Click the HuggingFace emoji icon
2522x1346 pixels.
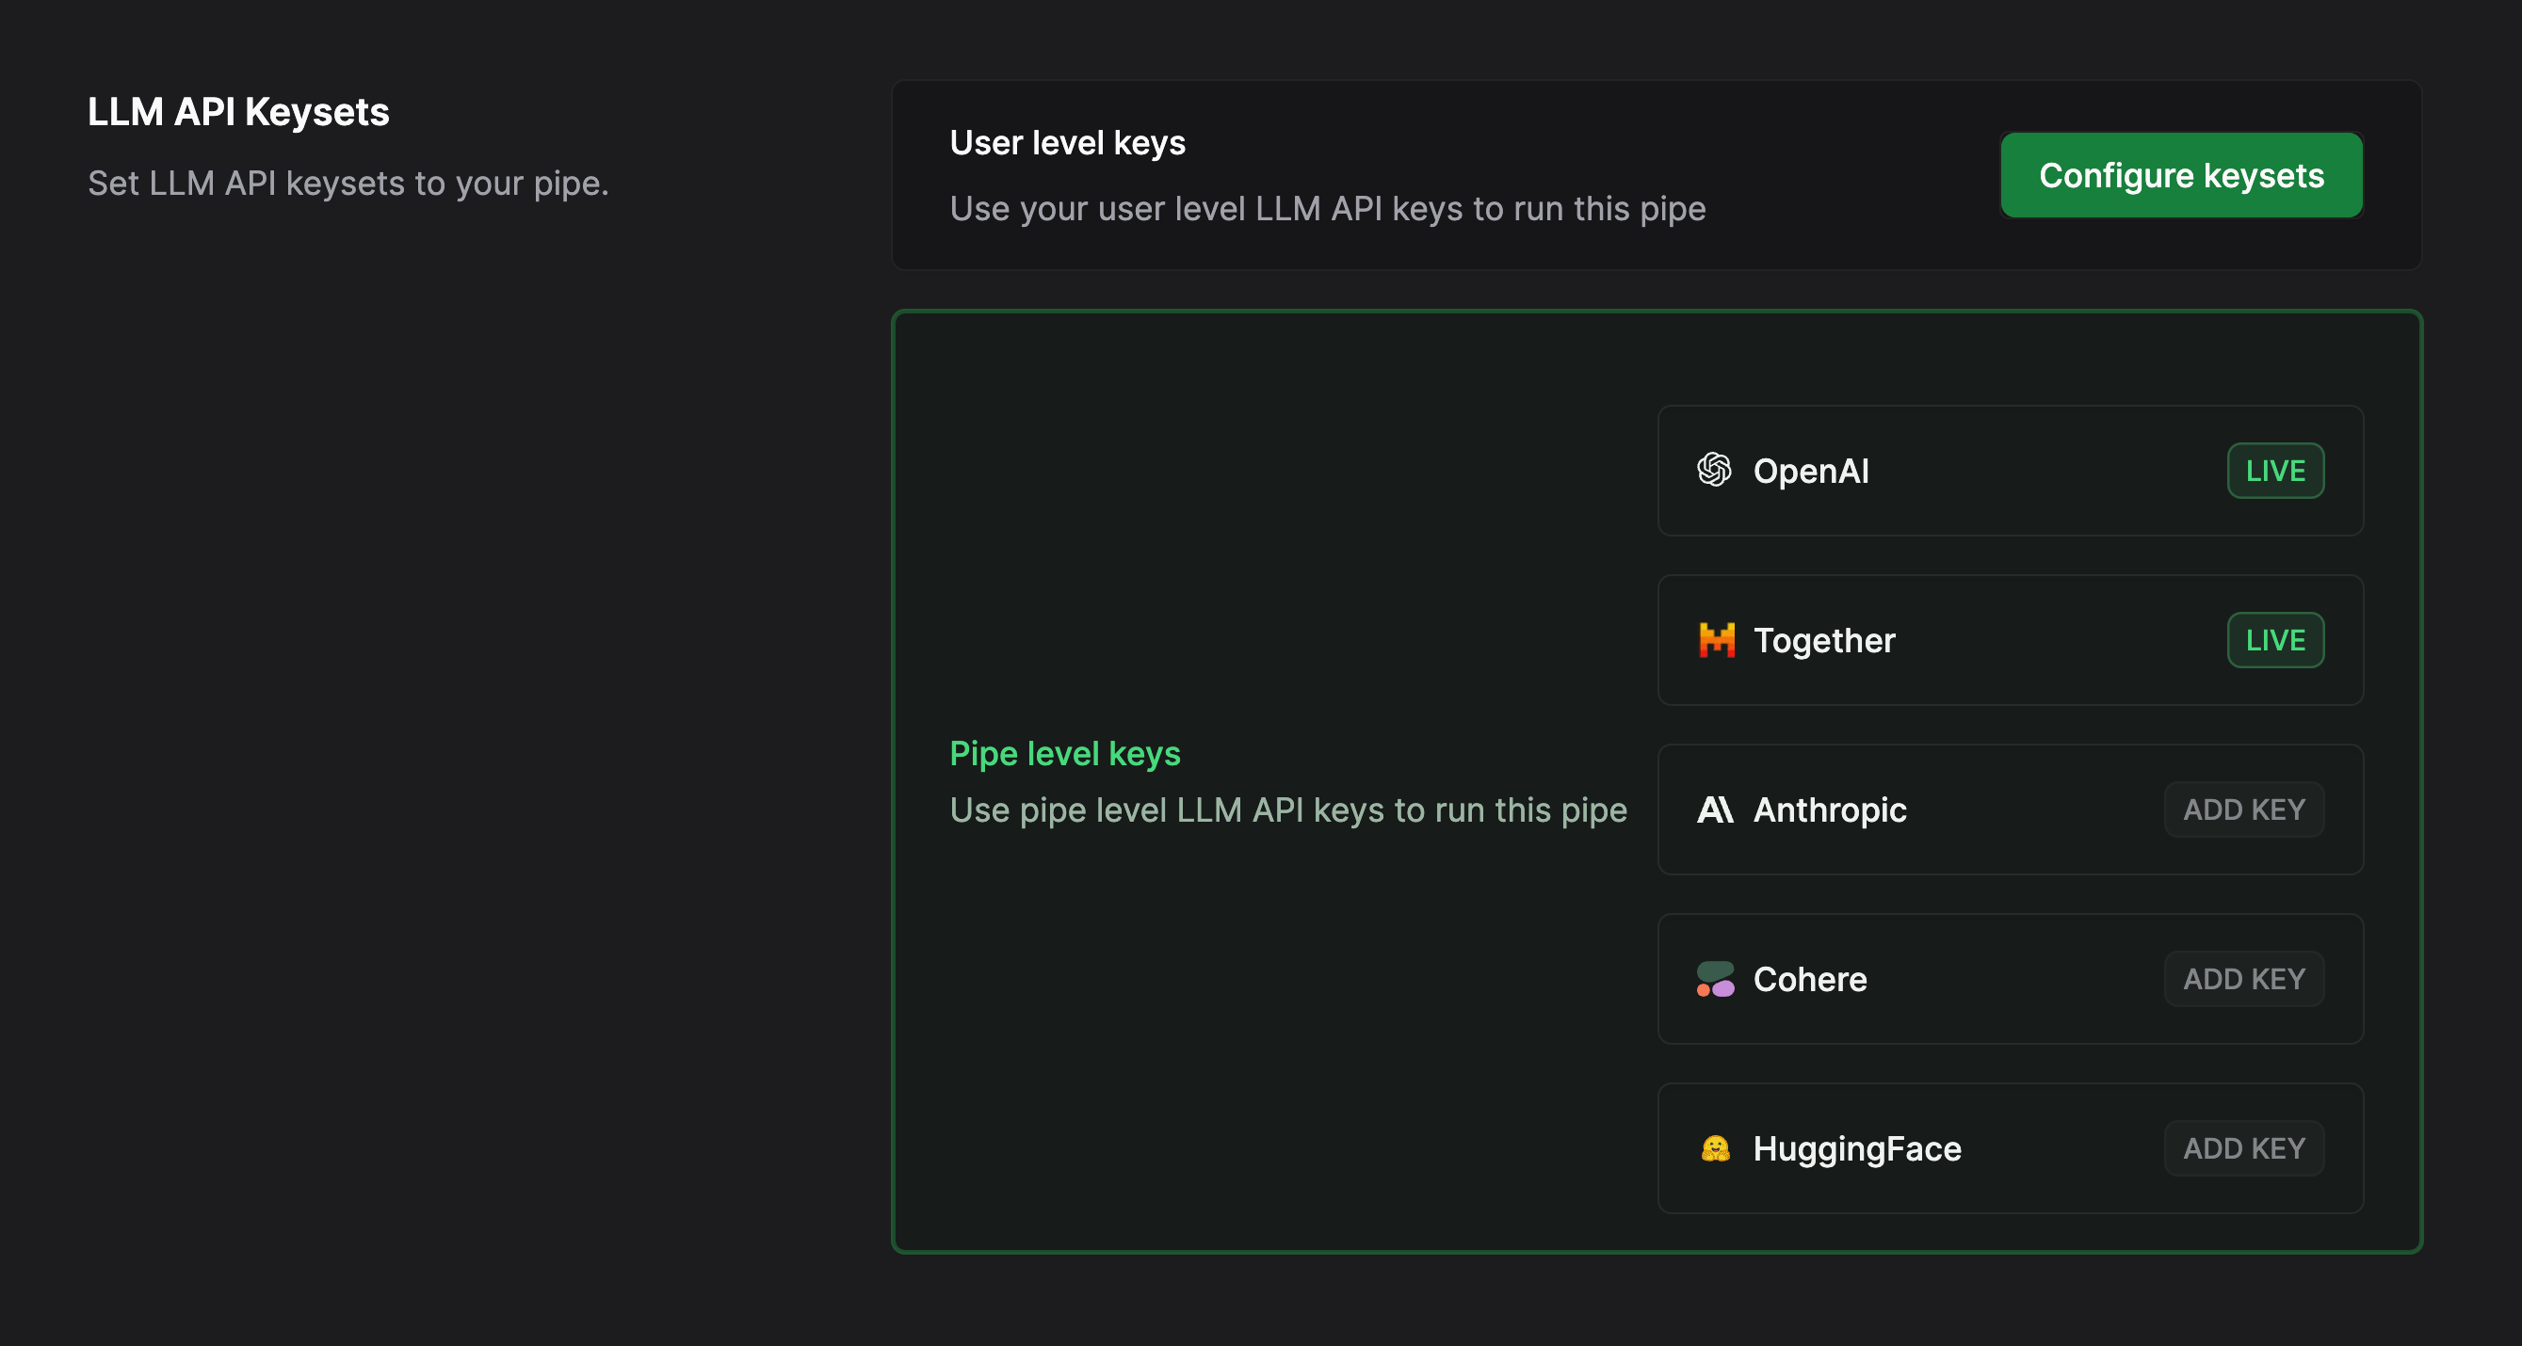coord(1715,1148)
